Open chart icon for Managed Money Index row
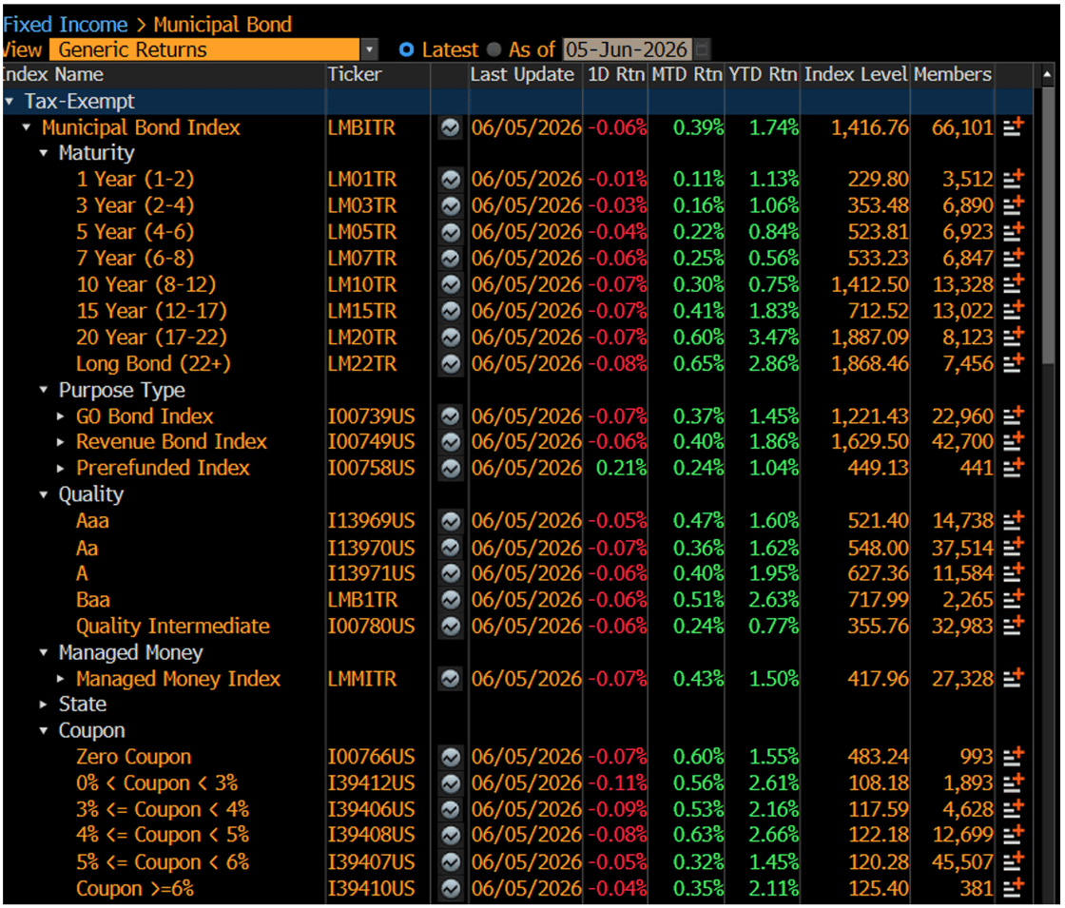1065x908 pixels. pos(450,679)
